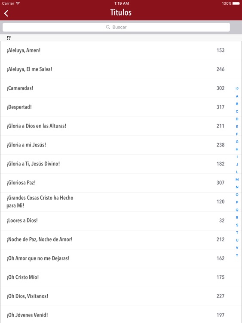The height and width of the screenshot is (323, 242).
Task: Jump to index letter A
Action: pos(237,96)
